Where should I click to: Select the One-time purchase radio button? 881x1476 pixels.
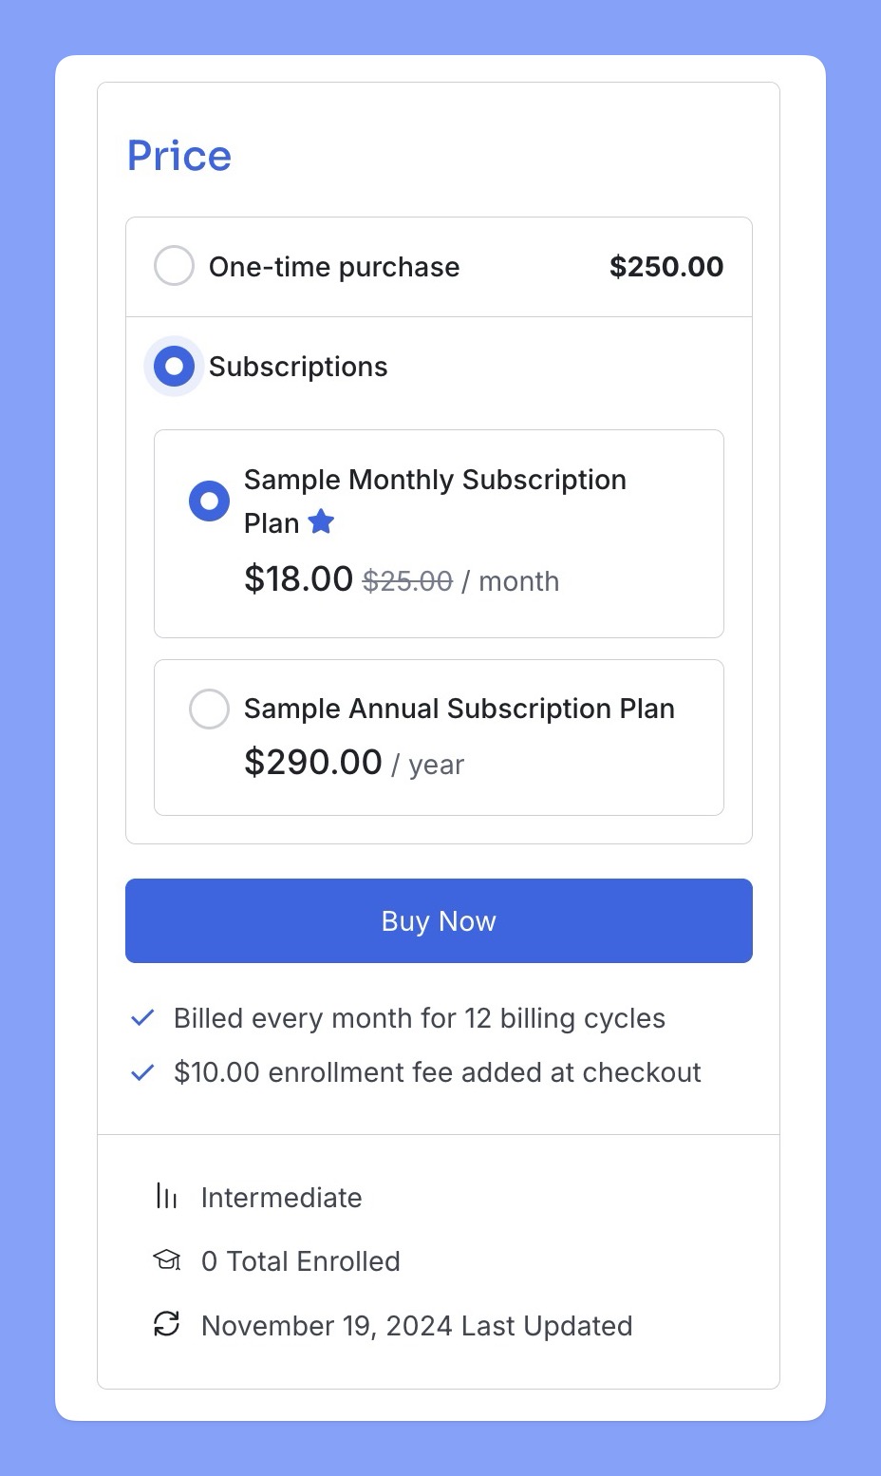coord(174,266)
